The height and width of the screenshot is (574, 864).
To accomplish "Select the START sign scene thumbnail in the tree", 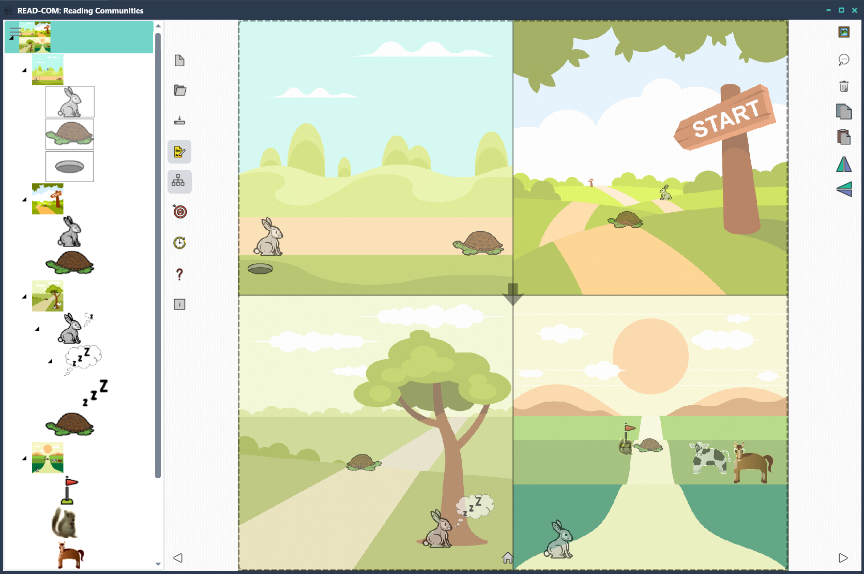I will coord(48,199).
